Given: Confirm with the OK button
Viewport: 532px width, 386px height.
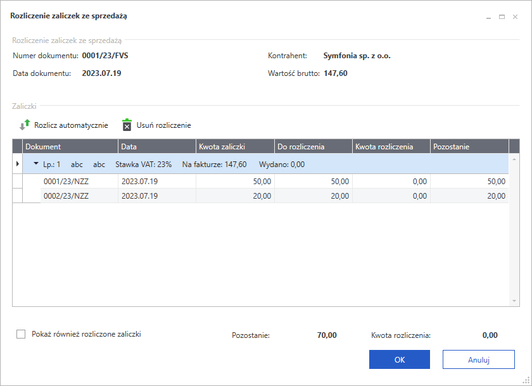Looking at the screenshot, I should (399, 359).
